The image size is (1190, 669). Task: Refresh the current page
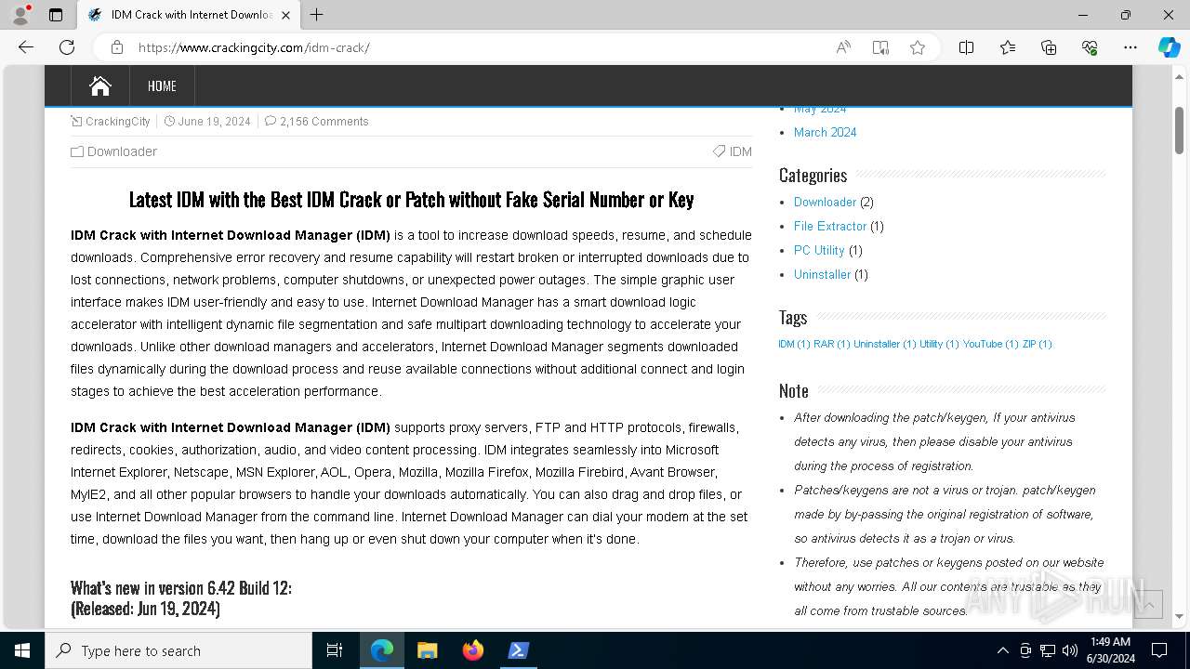tap(67, 47)
